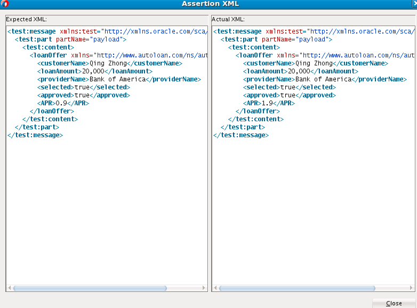Click left scroll arrow in Actual XML pane
Image resolution: width=417 pixels, height=308 pixels.
(215, 288)
